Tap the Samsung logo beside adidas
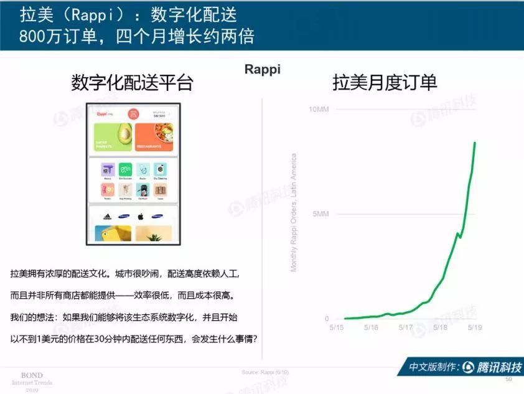 (x=124, y=217)
